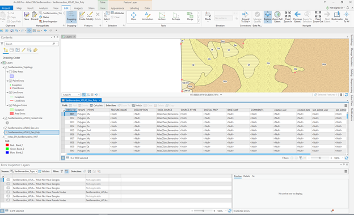Open the map scale dropdown

click(x=79, y=95)
